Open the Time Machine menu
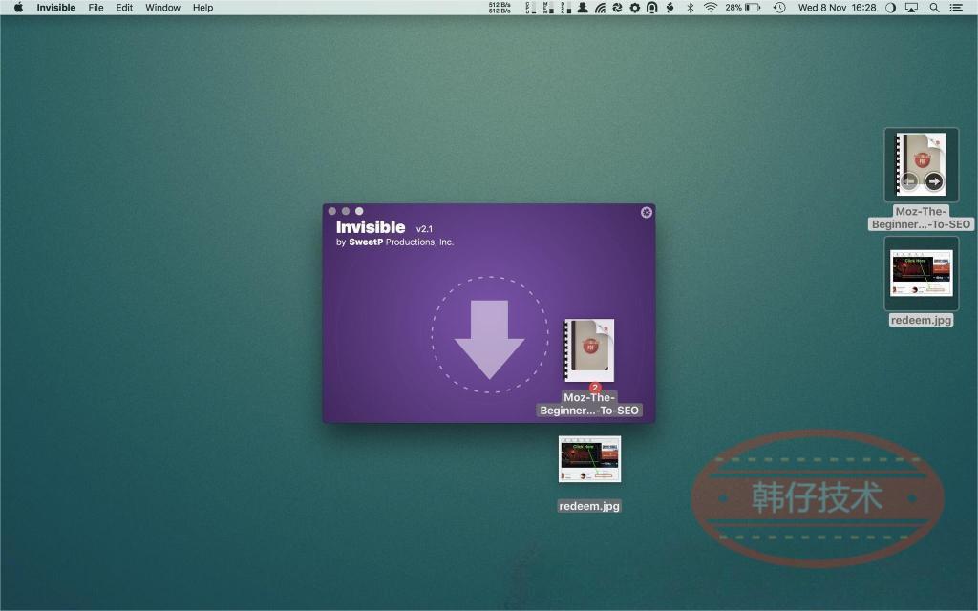Image resolution: width=978 pixels, height=611 pixels. coord(779,8)
